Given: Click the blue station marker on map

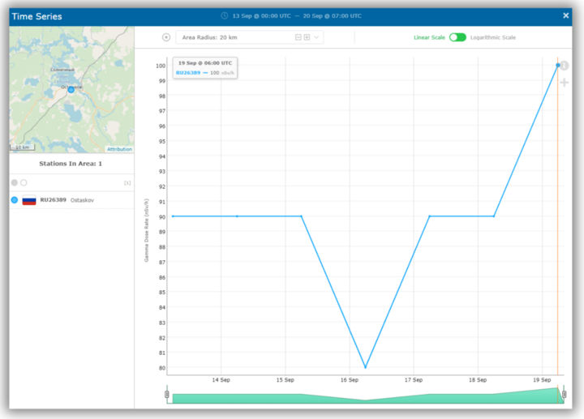Looking at the screenshot, I should 71,89.
